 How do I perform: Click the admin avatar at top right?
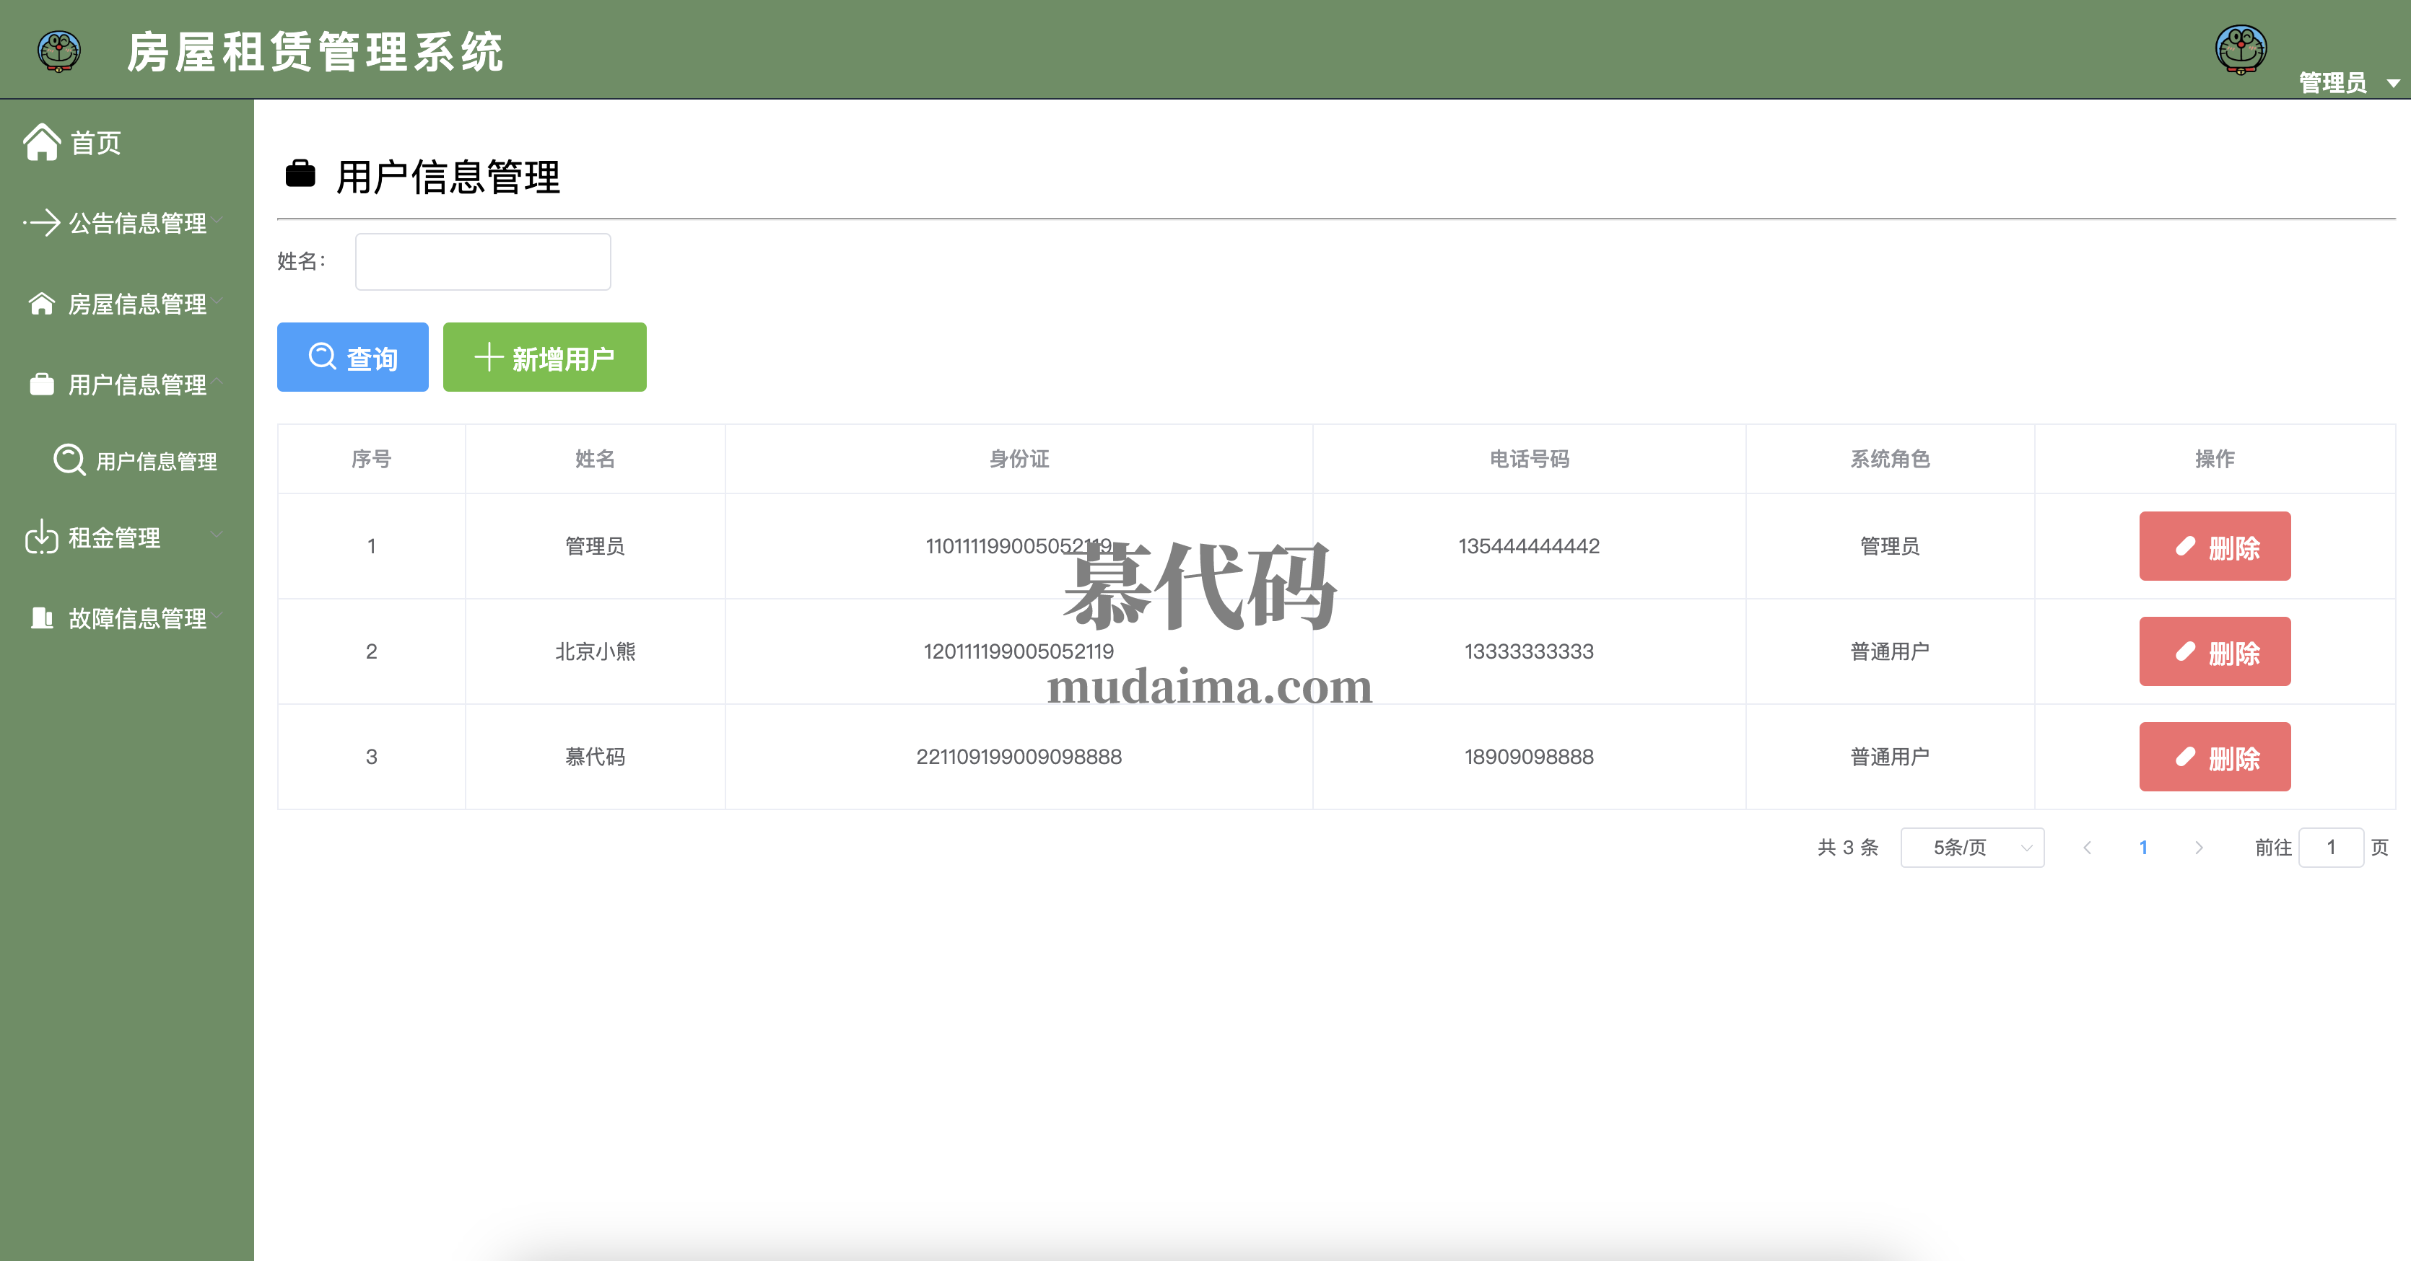click(x=2240, y=48)
